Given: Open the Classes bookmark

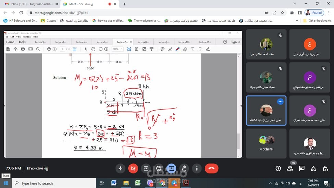Looking at the screenshot, I should [x=49, y=21].
